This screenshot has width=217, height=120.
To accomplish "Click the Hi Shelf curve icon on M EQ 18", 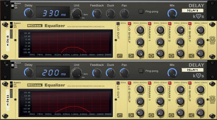I will click(x=191, y=56).
